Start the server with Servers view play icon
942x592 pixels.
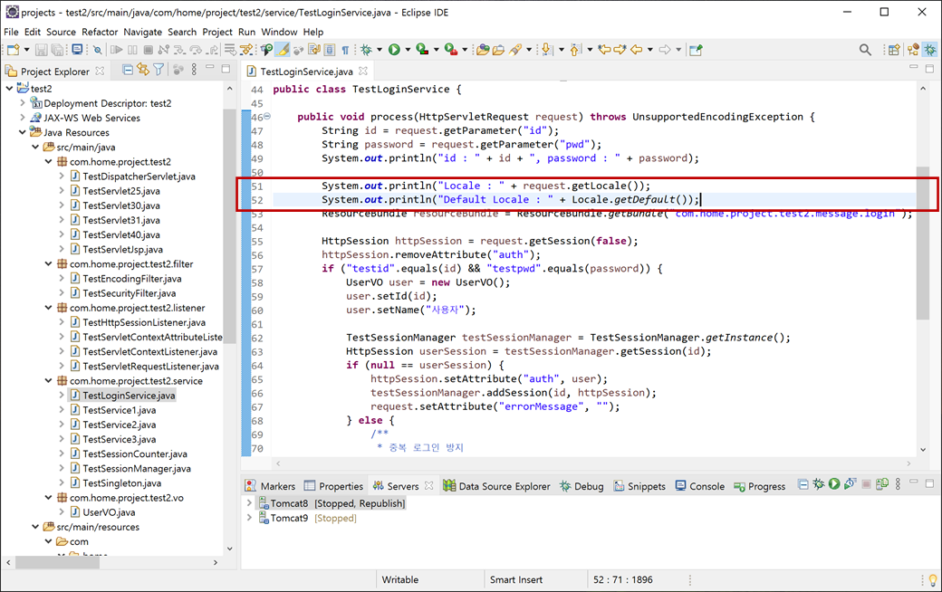[x=834, y=484]
